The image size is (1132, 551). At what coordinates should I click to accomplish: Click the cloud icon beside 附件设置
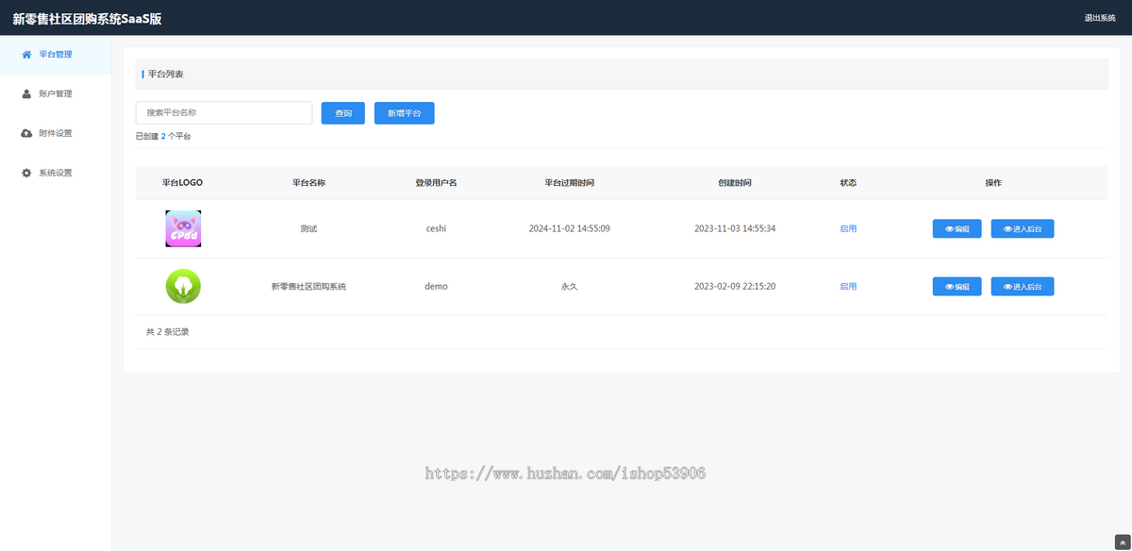(26, 134)
